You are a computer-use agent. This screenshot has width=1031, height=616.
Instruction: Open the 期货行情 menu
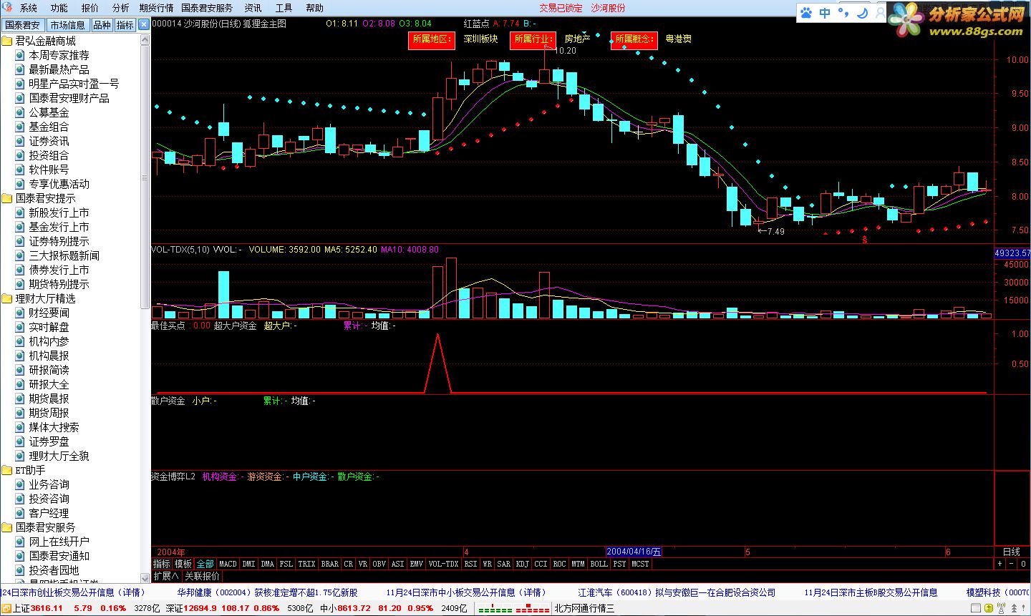[x=156, y=8]
